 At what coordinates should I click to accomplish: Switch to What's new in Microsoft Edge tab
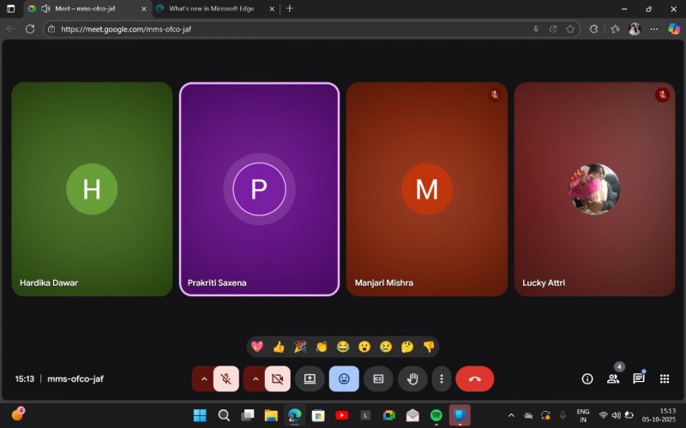[x=214, y=9]
